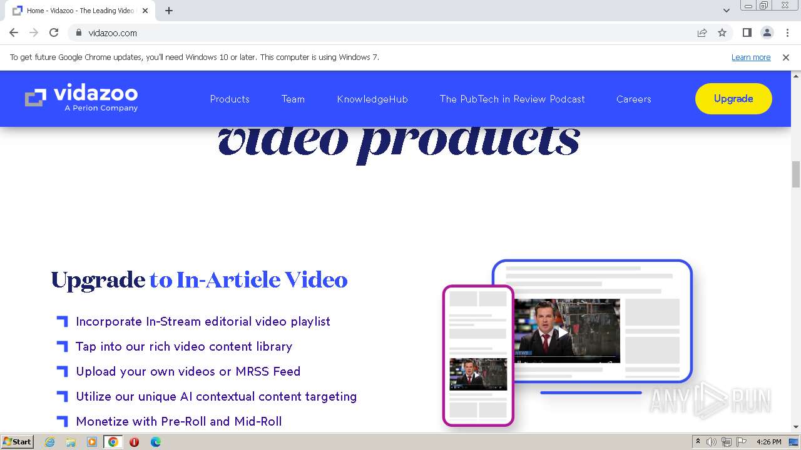Screen dimensions: 801x450
Task: Open the Chrome profile avatar
Action: 767,32
